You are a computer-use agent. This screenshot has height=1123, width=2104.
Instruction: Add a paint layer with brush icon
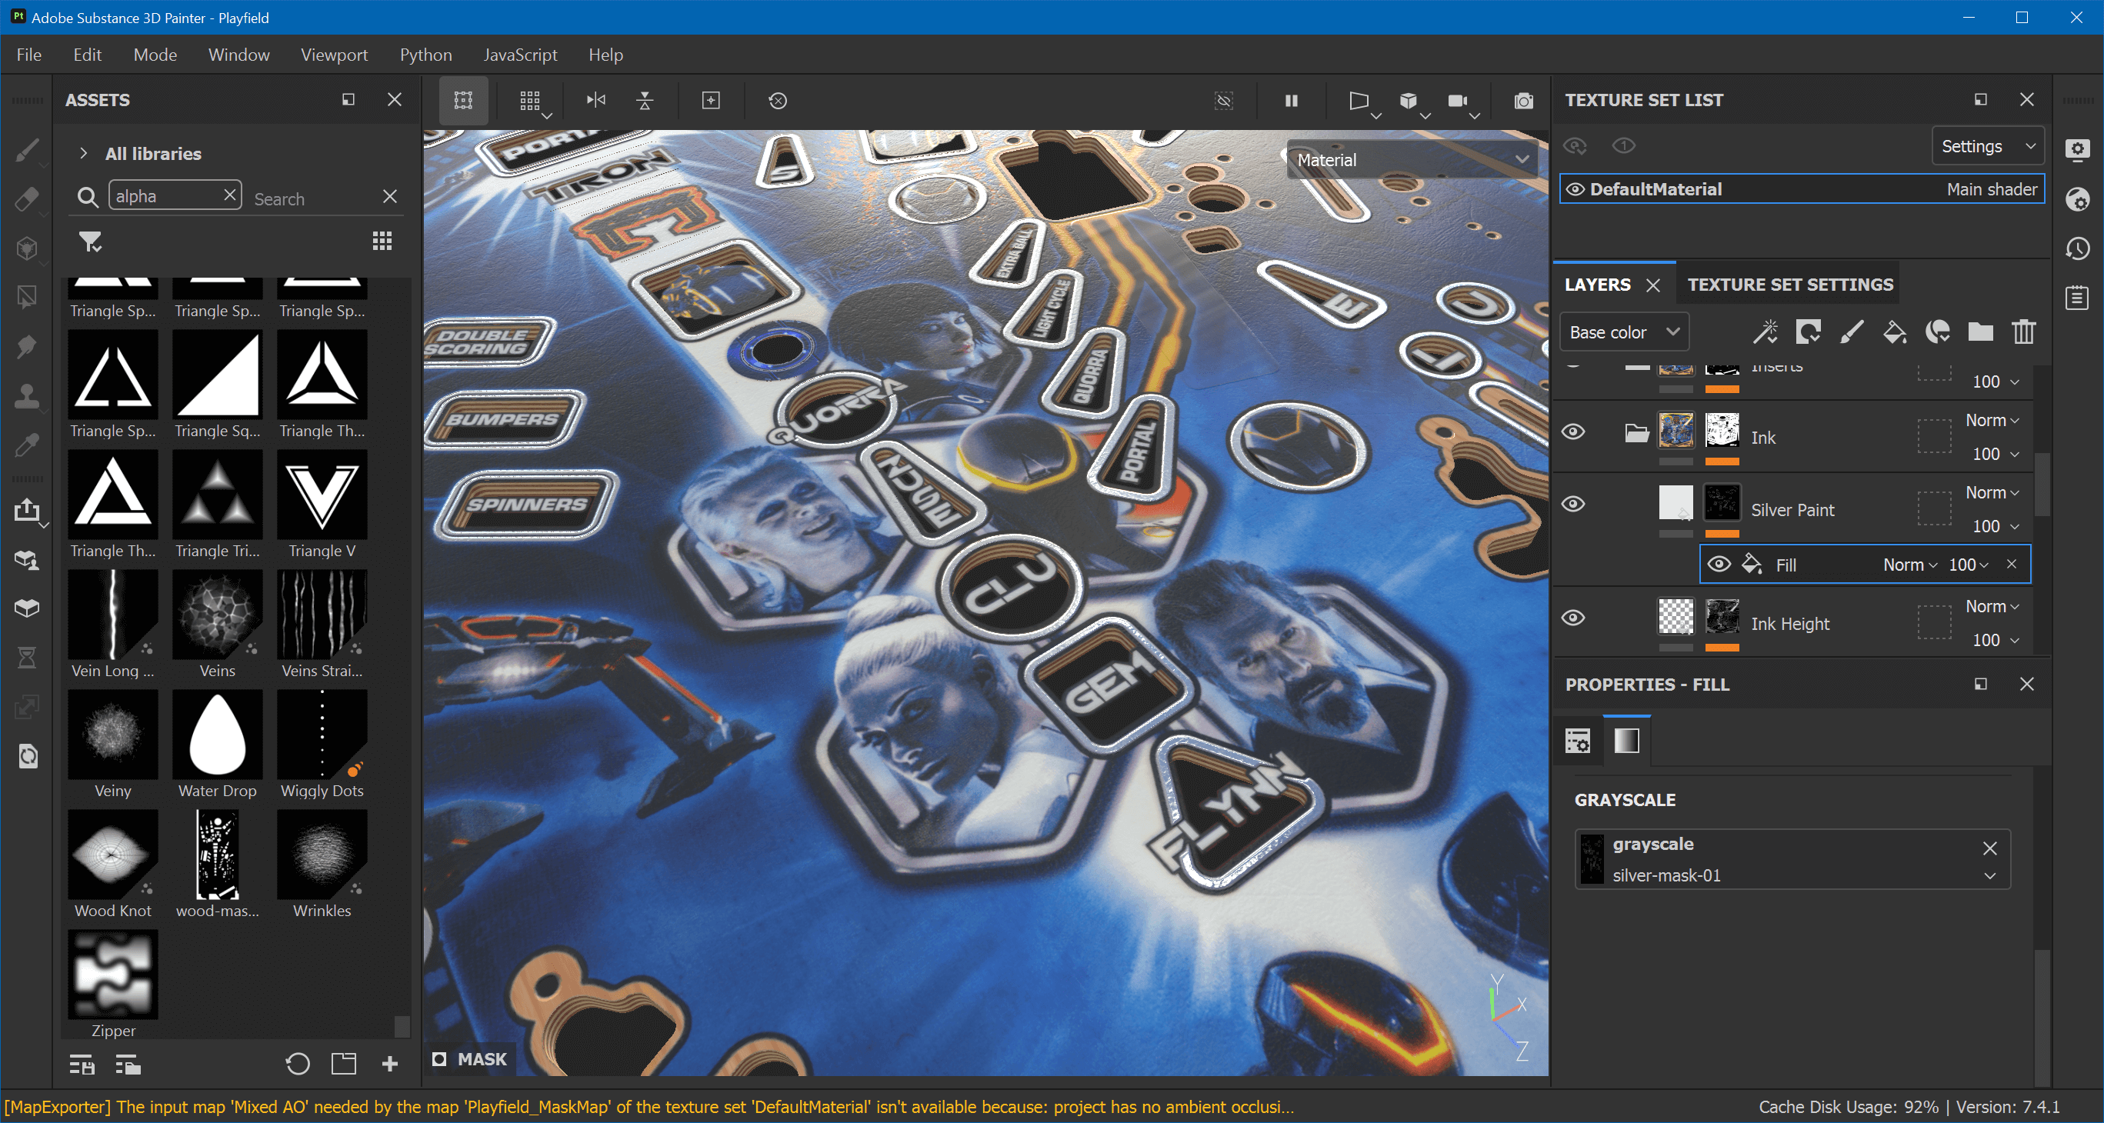pos(1852,332)
